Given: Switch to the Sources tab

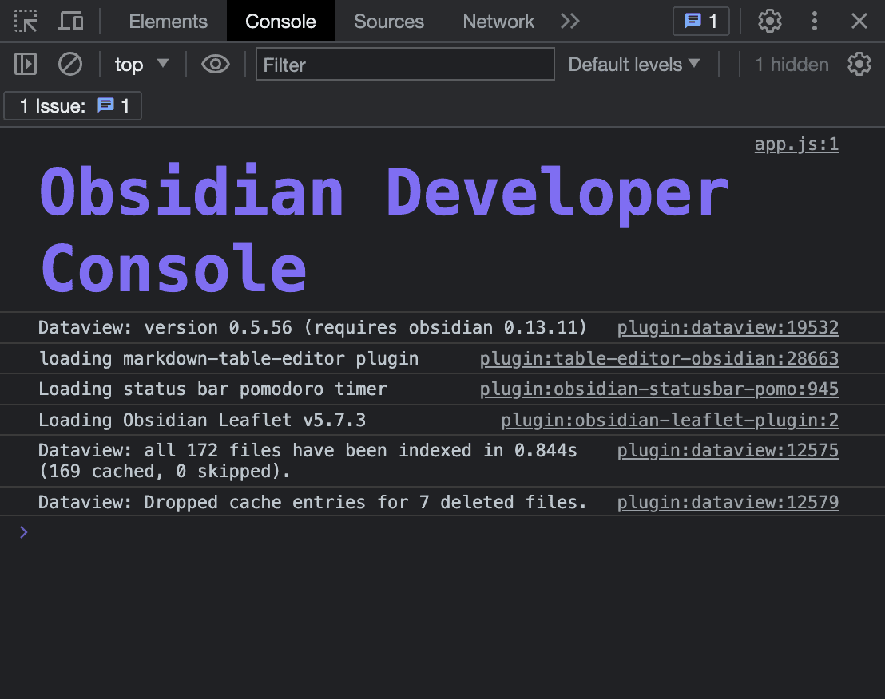Looking at the screenshot, I should click(389, 22).
